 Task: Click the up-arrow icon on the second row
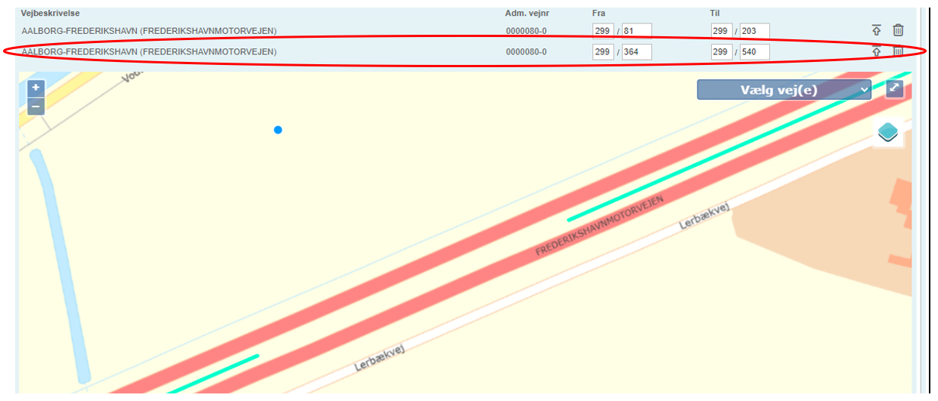[x=876, y=51]
